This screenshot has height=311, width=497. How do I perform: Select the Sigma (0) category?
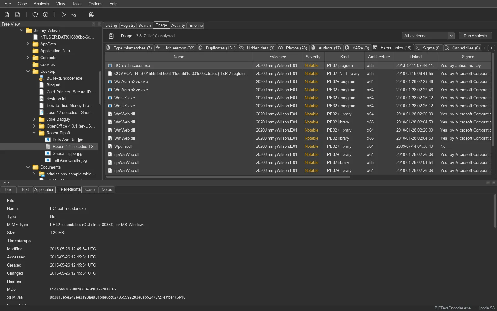pyautogui.click(x=428, y=48)
